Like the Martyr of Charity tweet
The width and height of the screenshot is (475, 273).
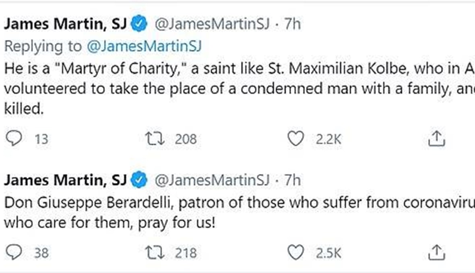point(295,139)
